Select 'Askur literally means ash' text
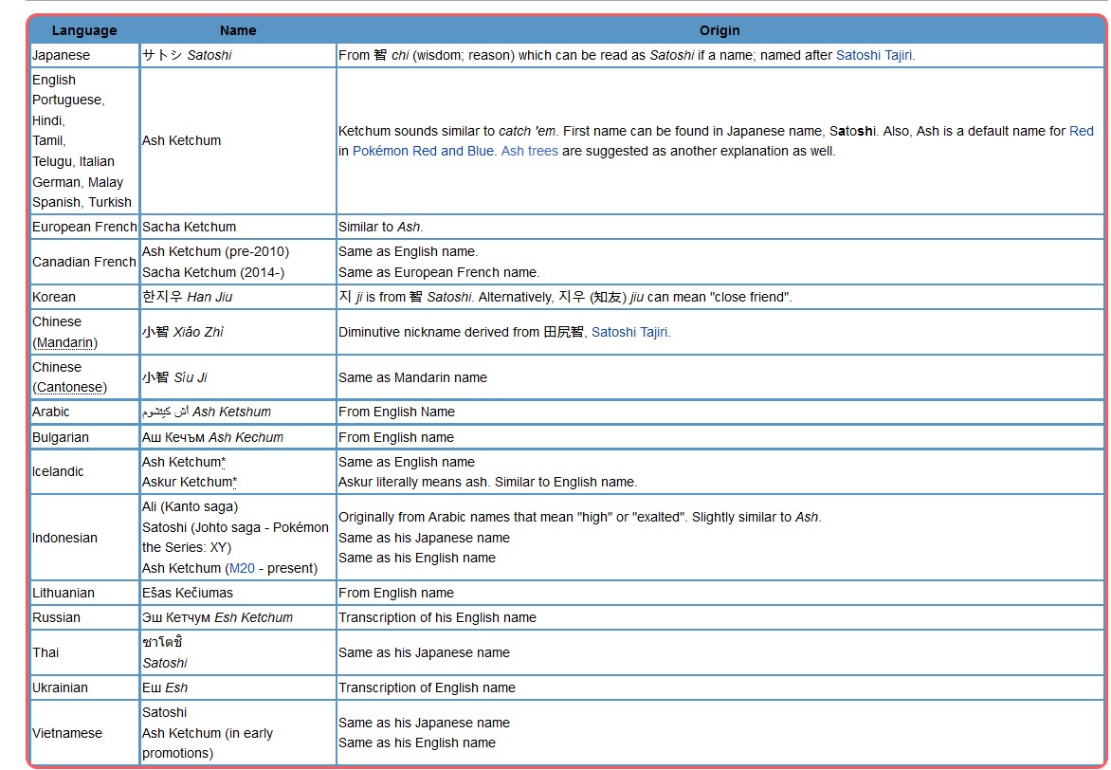The width and height of the screenshot is (1111, 770). point(413,482)
